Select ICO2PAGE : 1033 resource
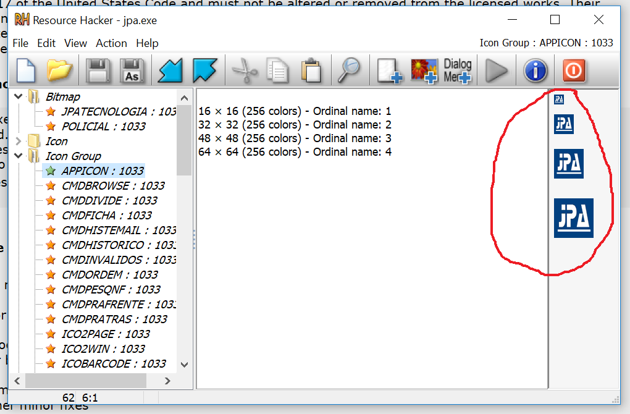 click(106, 335)
